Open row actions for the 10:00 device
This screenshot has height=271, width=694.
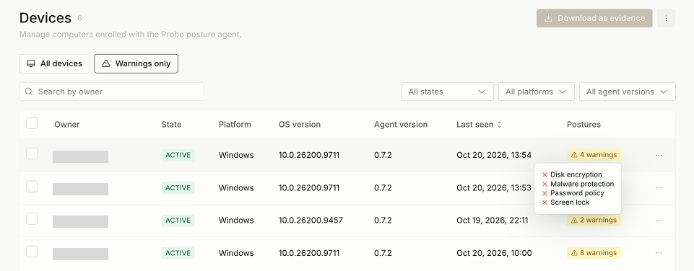(659, 253)
